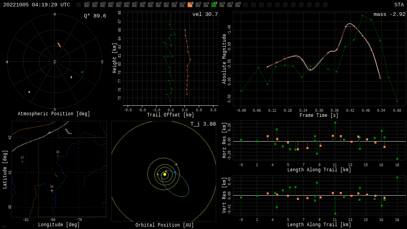
Task: Click the T_j 3.88 value label
Action: 203,124
